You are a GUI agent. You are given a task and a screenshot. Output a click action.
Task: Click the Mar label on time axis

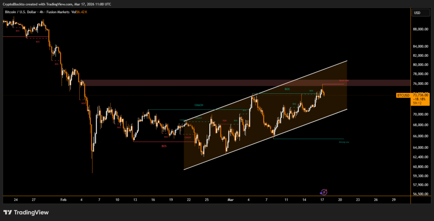(x=231, y=199)
